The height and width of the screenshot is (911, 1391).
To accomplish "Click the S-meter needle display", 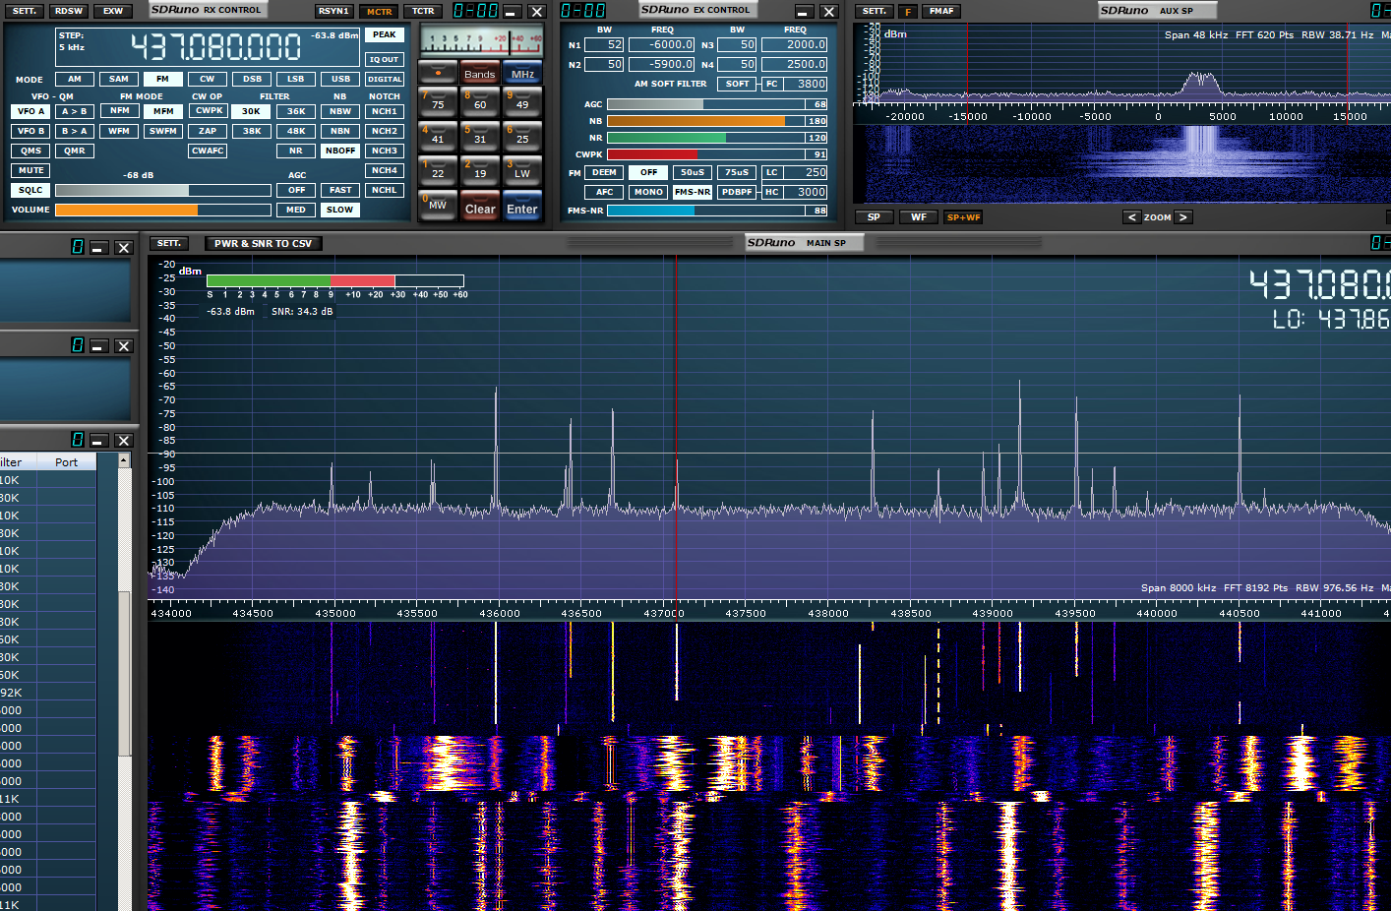I will pyautogui.click(x=481, y=40).
